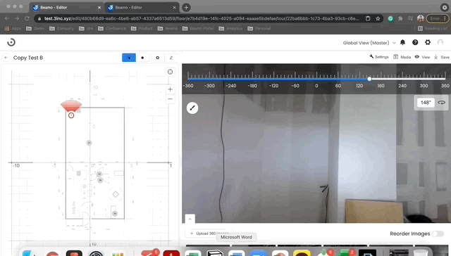
Task: Zoom in on the floor plan with plus
Action: [x=171, y=89]
